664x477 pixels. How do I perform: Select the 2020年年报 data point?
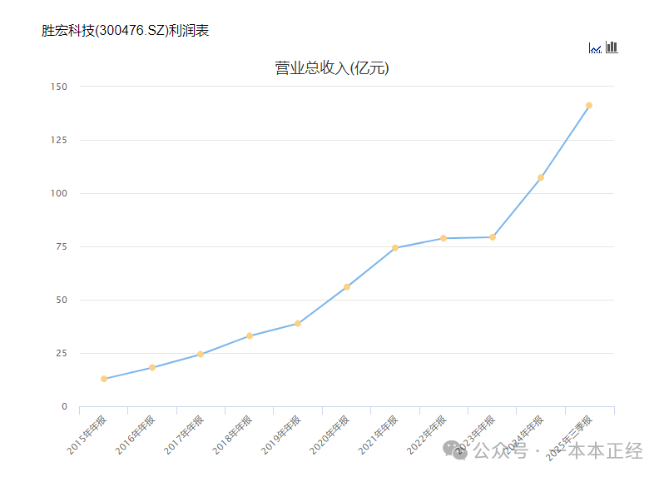coord(347,287)
